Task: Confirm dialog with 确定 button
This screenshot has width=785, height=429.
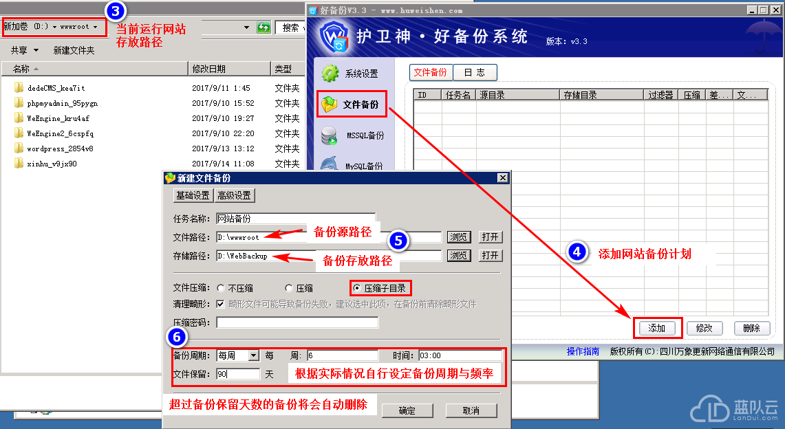Action: click(407, 410)
